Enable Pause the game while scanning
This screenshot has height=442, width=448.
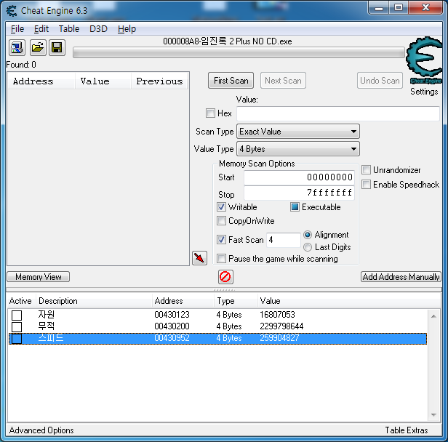click(x=221, y=259)
